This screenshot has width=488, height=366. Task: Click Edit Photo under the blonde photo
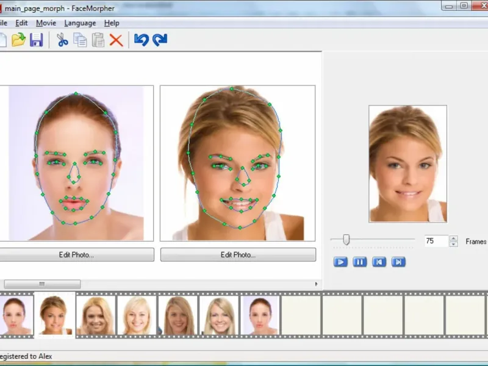pyautogui.click(x=238, y=254)
